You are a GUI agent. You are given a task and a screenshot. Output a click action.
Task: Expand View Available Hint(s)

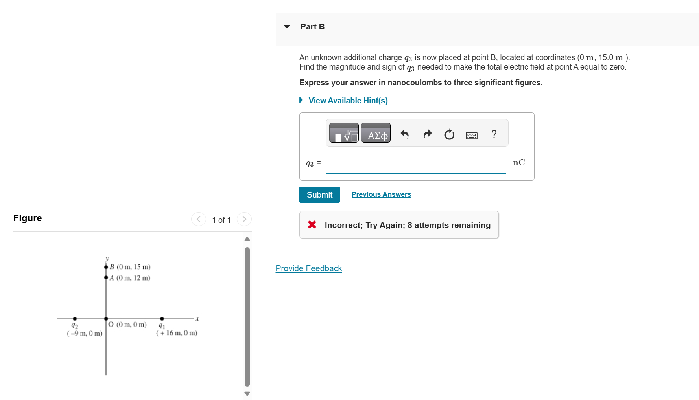348,101
